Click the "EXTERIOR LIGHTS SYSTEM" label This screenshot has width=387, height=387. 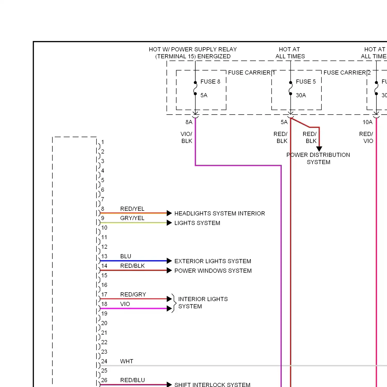pyautogui.click(x=213, y=261)
